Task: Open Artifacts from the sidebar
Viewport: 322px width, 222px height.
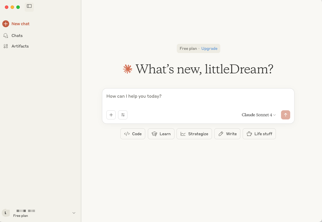Action: coord(20,46)
